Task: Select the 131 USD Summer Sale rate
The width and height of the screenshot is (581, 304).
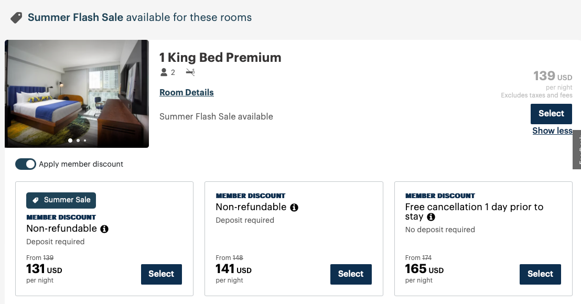Action: point(161,274)
